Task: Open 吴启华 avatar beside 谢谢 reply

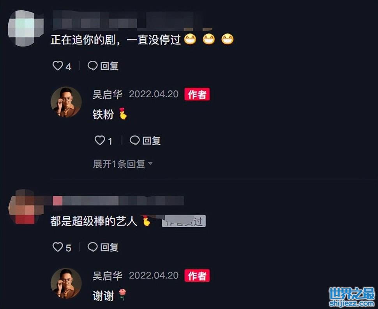Action: coord(66,283)
